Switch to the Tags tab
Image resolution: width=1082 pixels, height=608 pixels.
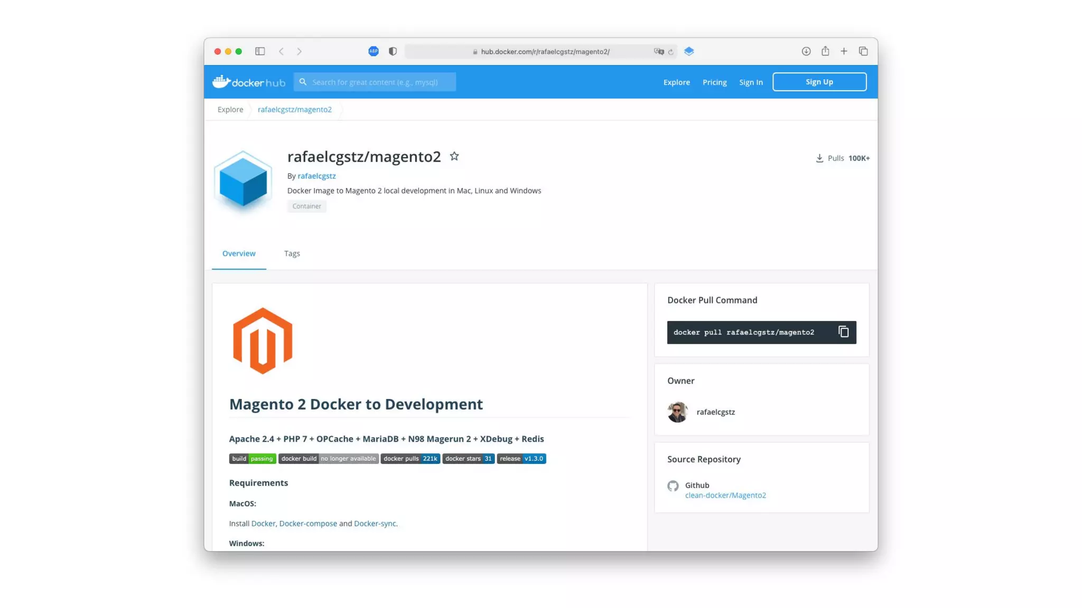click(x=292, y=253)
